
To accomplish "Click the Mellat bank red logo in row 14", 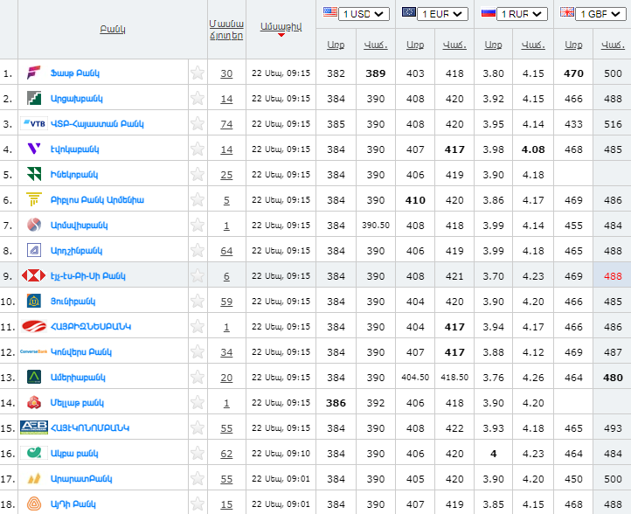I will coord(34,402).
